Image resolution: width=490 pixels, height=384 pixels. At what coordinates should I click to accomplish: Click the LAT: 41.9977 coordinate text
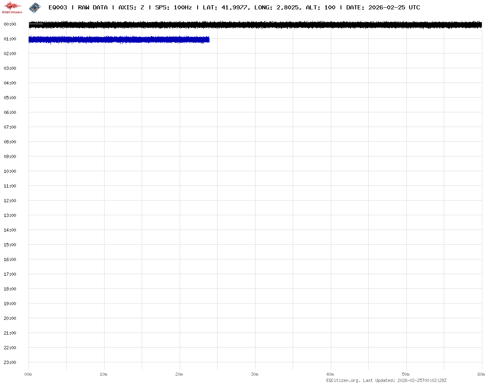(225, 7)
